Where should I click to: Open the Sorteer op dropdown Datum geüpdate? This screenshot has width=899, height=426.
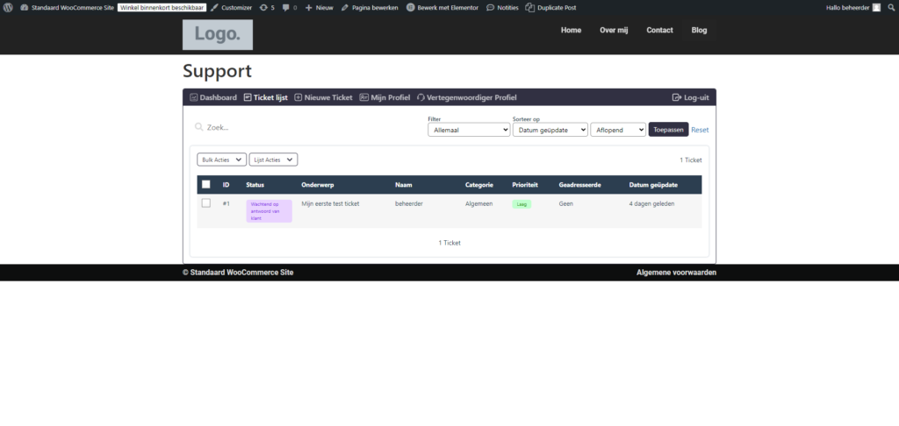tap(550, 130)
